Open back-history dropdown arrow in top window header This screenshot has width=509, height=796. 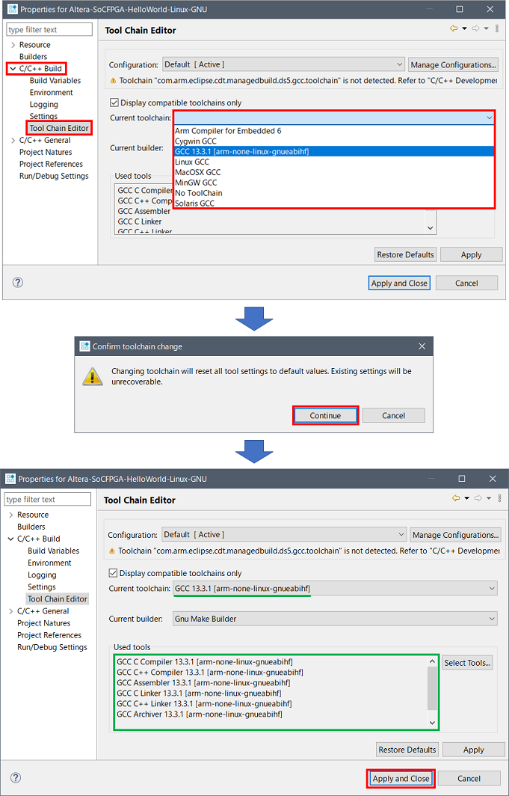pos(464,28)
